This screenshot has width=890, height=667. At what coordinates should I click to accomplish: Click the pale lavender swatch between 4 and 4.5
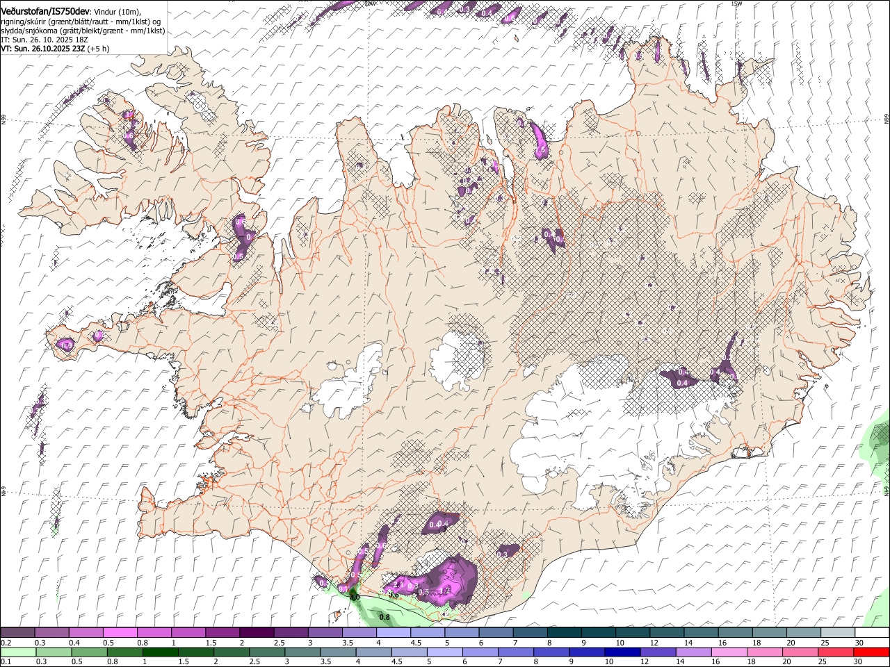point(393,633)
